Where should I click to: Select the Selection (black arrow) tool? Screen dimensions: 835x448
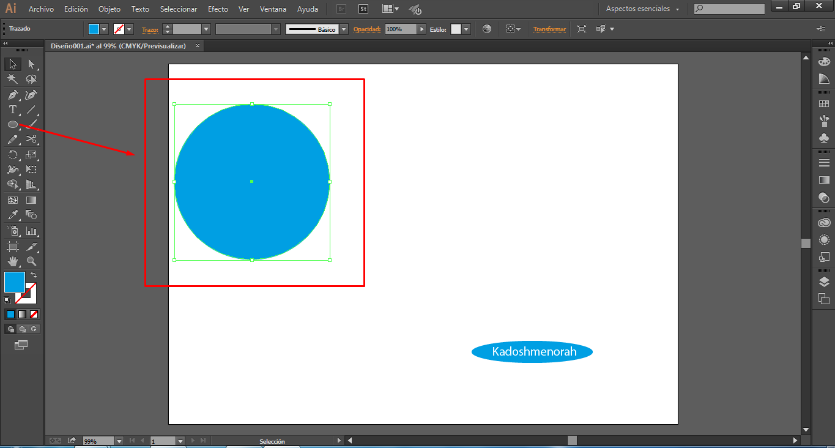point(13,64)
